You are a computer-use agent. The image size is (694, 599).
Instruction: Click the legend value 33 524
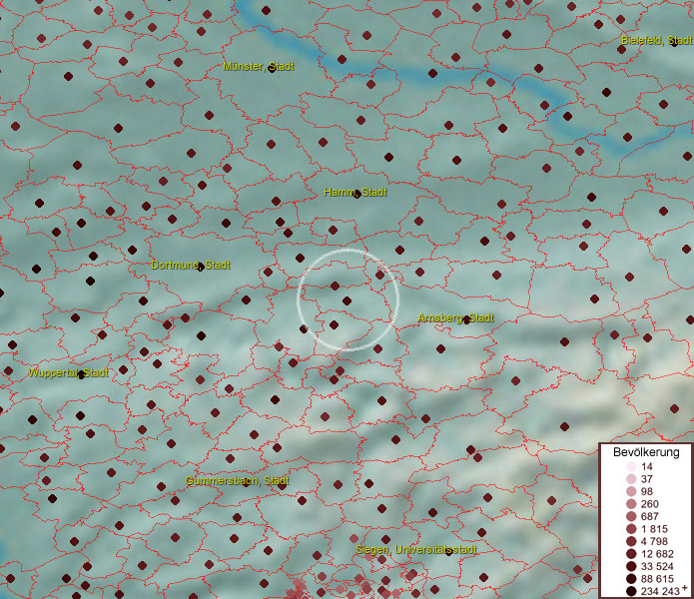click(657, 566)
